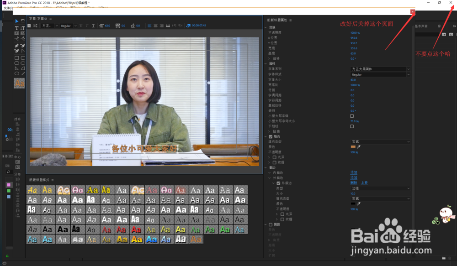
Task: Click the 不透明度 value 100.0 % under 变换
Action: 355,33
